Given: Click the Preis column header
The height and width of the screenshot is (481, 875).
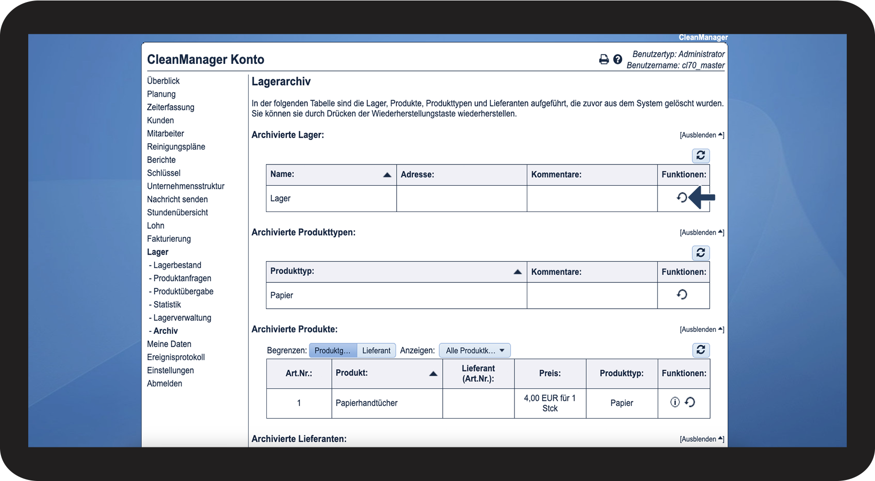Looking at the screenshot, I should [550, 374].
